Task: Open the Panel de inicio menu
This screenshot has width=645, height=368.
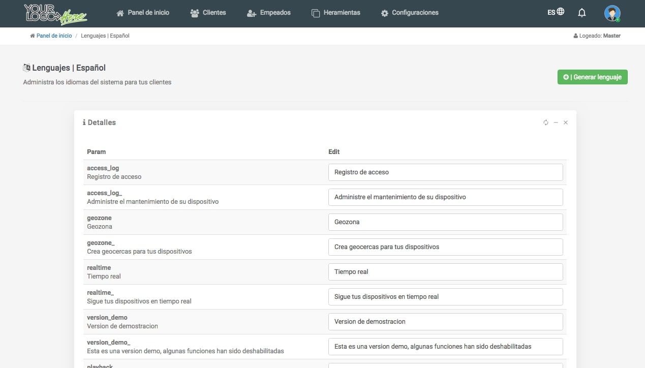Action: (x=143, y=13)
